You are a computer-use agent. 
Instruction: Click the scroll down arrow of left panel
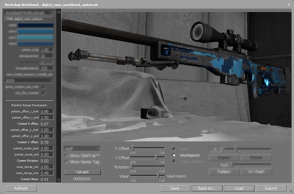click(x=59, y=180)
